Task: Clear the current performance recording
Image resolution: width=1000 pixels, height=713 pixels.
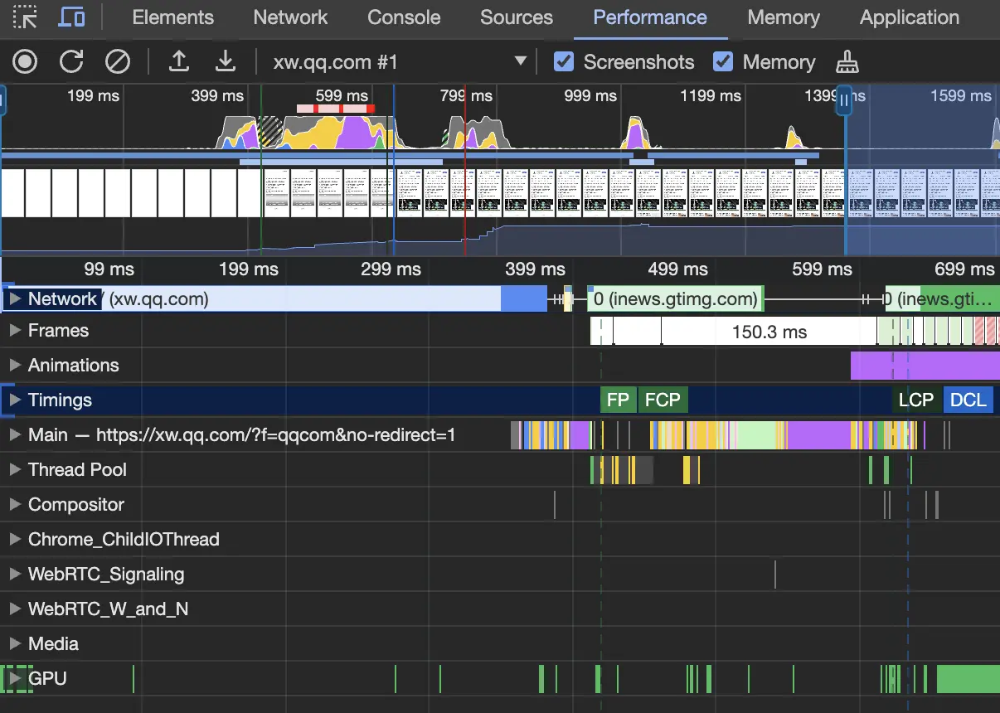Action: point(118,61)
